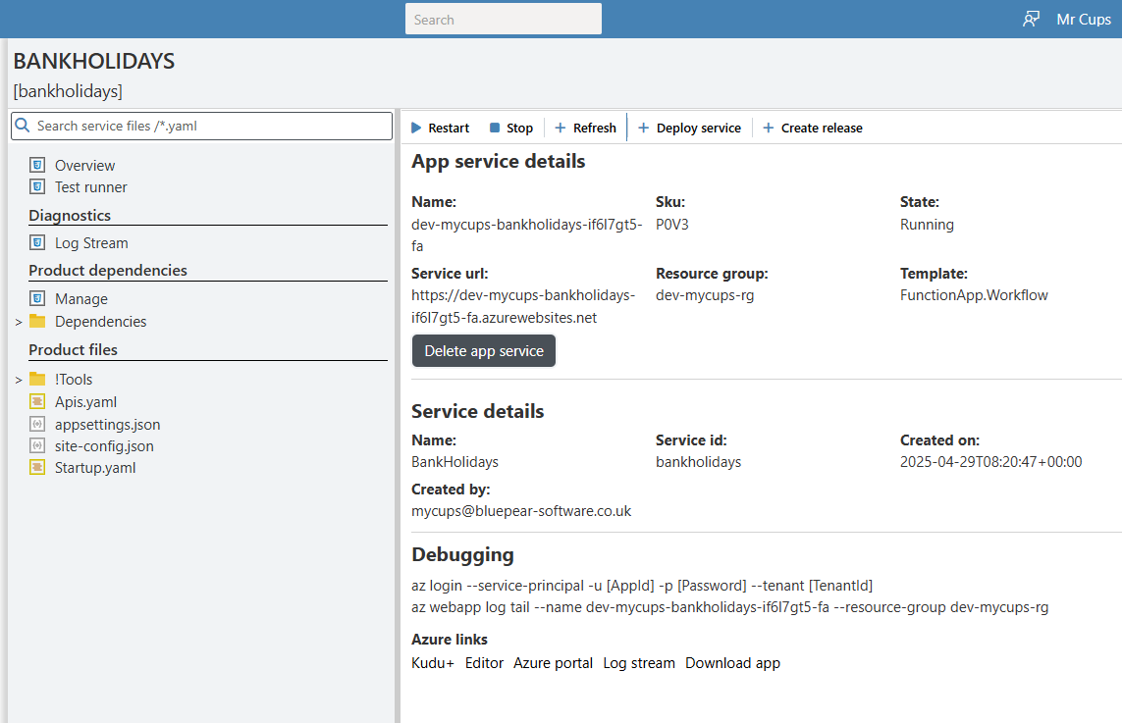Image resolution: width=1122 pixels, height=723 pixels.
Task: Open the Apis.yaml file icon
Action: [37, 401]
